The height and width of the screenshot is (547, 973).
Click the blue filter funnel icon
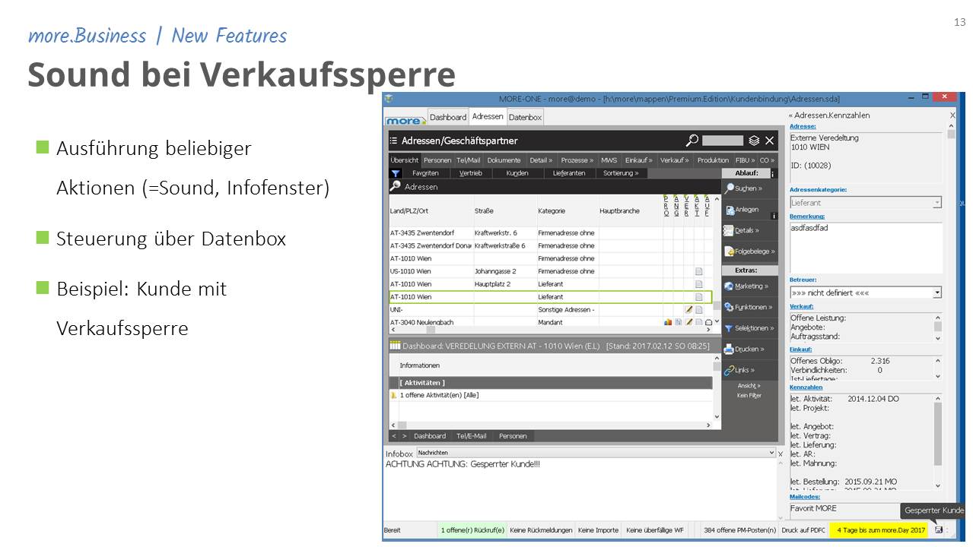pos(396,173)
